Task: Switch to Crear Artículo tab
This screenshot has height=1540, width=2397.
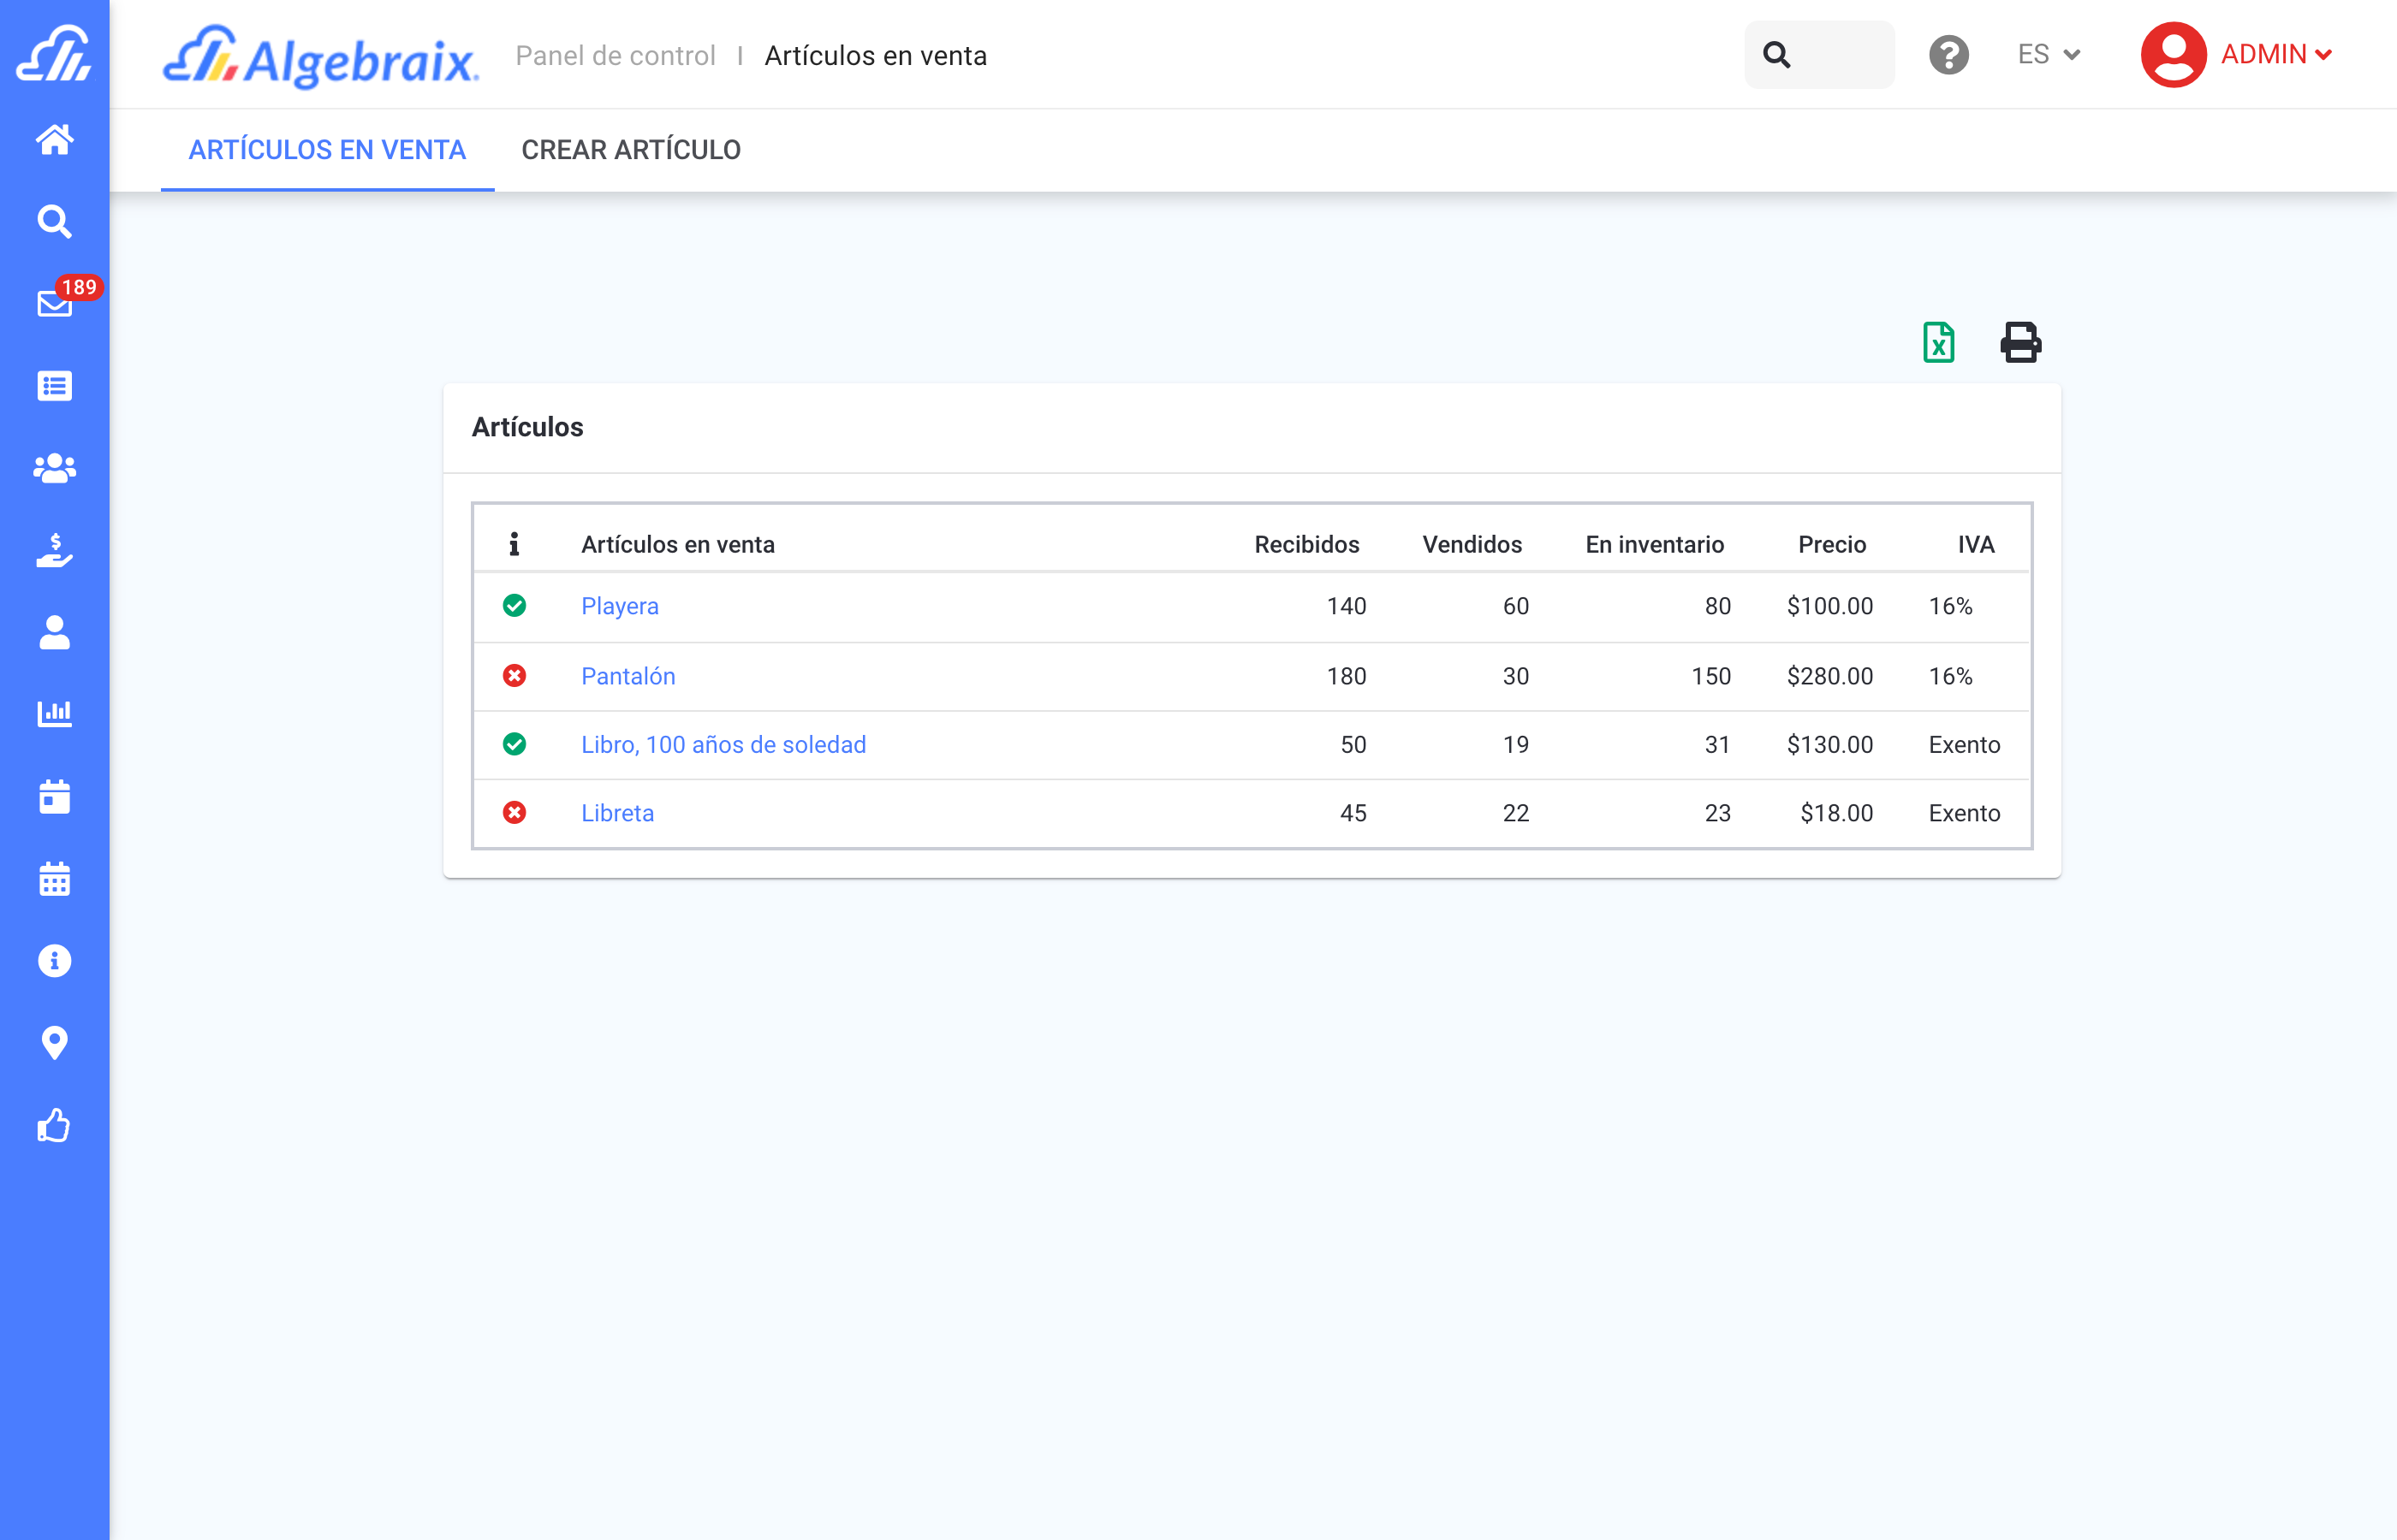Action: 630,150
